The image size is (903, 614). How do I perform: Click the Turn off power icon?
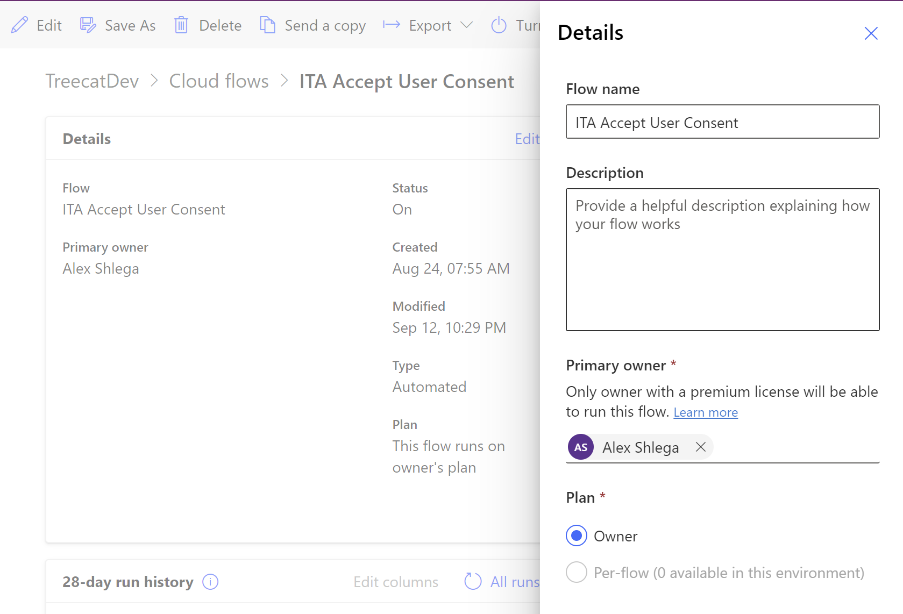pos(498,25)
